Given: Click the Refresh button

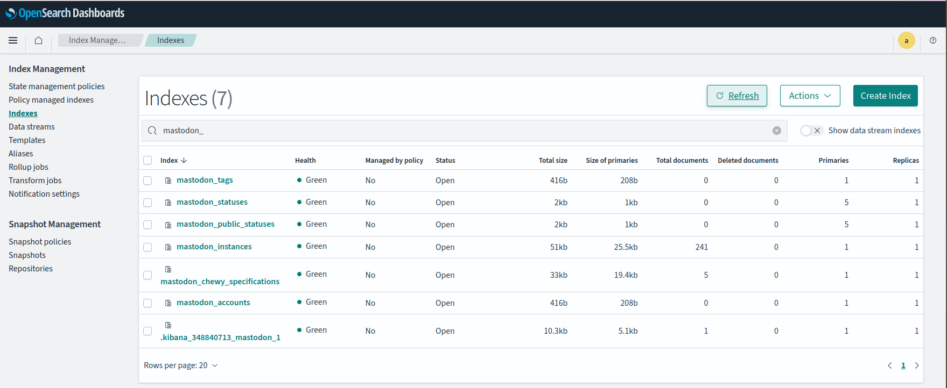Looking at the screenshot, I should coord(736,96).
